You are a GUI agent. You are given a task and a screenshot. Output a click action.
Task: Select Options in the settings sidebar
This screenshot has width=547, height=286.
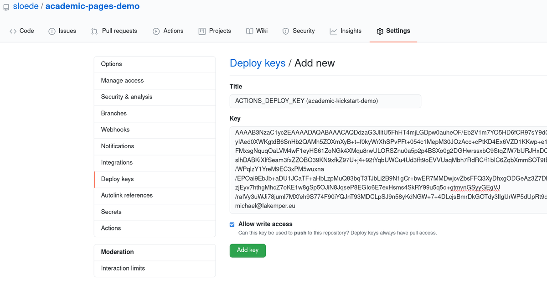click(x=111, y=64)
